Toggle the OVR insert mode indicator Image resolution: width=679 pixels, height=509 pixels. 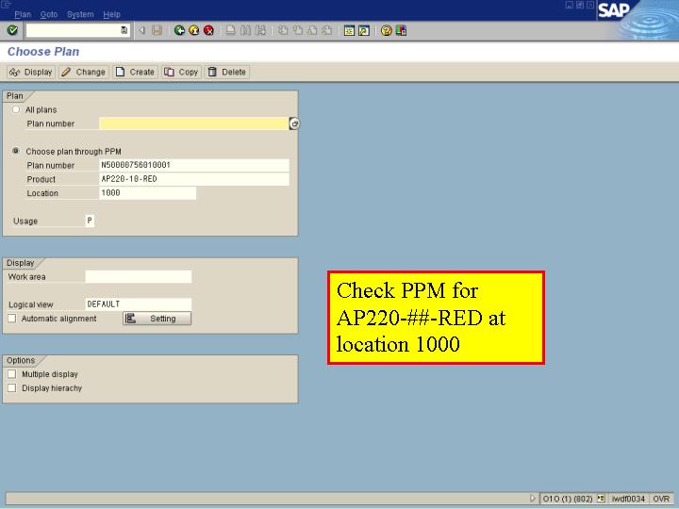pos(661,499)
